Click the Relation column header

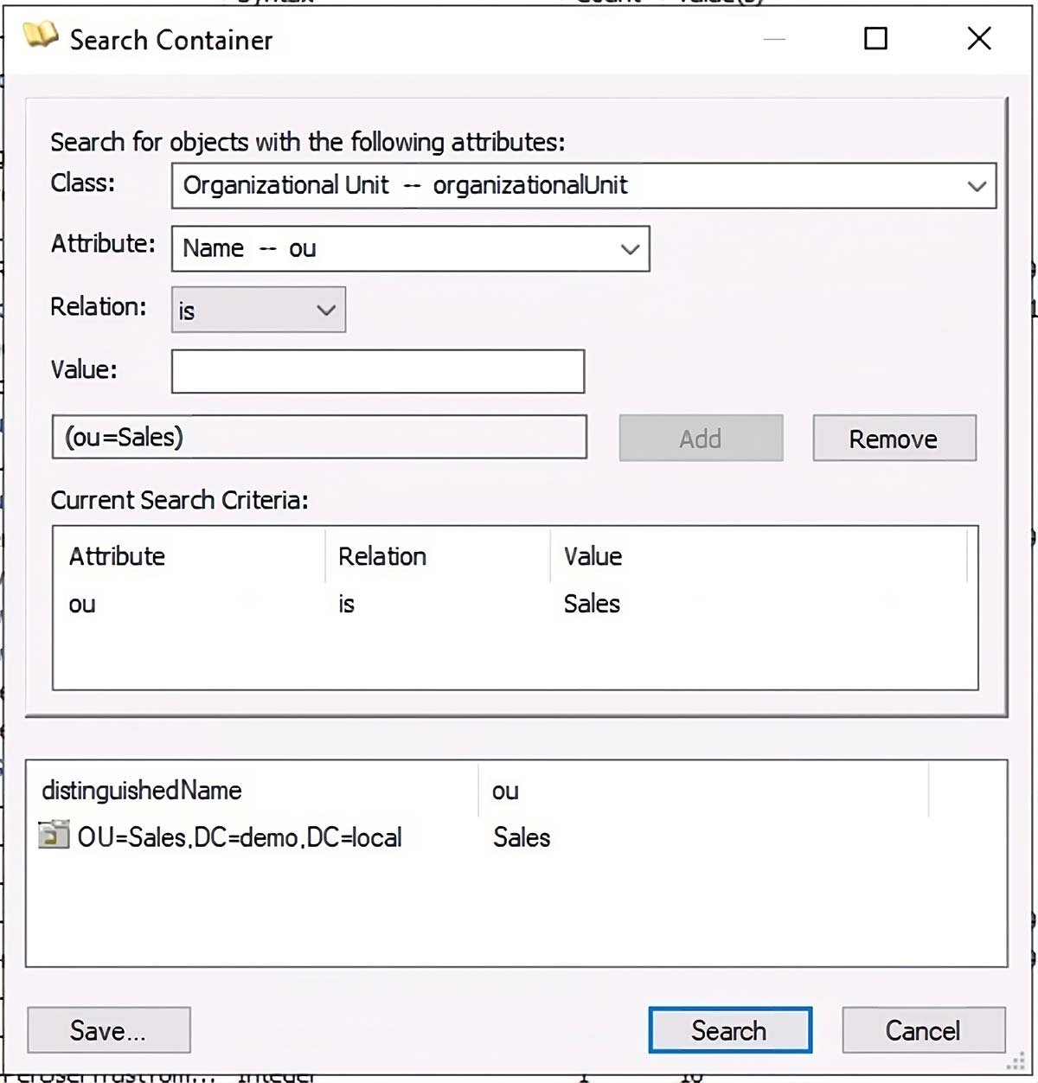(381, 556)
